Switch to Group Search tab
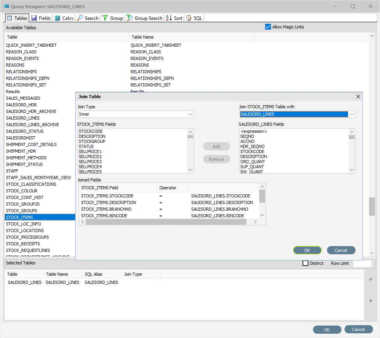Viewport: 380px width, 338px height. (x=144, y=18)
